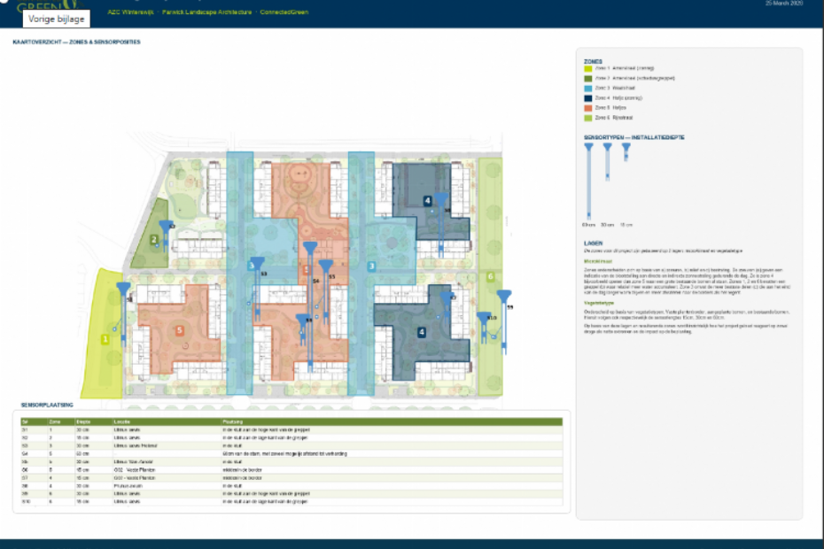Viewport: 824px width, 549px height.
Task: Click the zone 6 label on right green strip
Action: point(490,276)
